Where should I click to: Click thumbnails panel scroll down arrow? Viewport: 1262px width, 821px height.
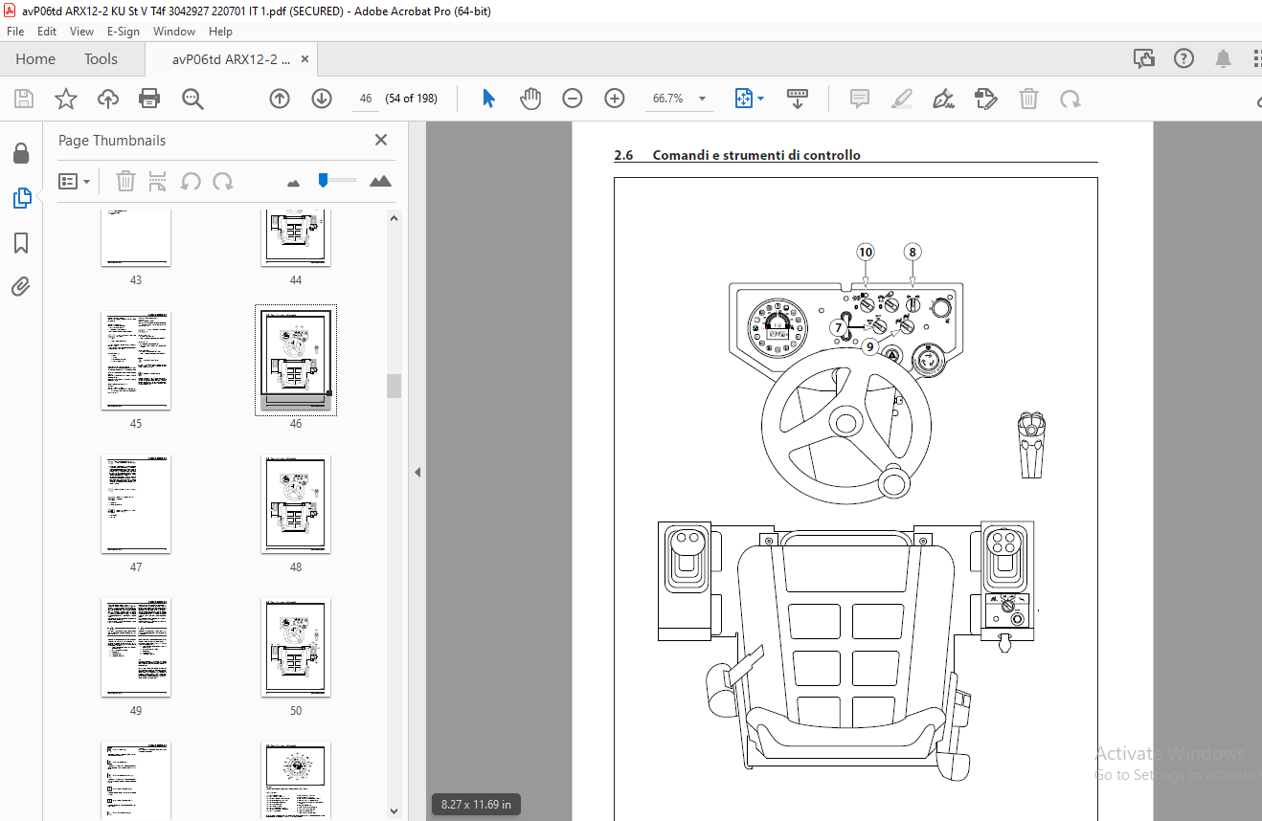394,811
